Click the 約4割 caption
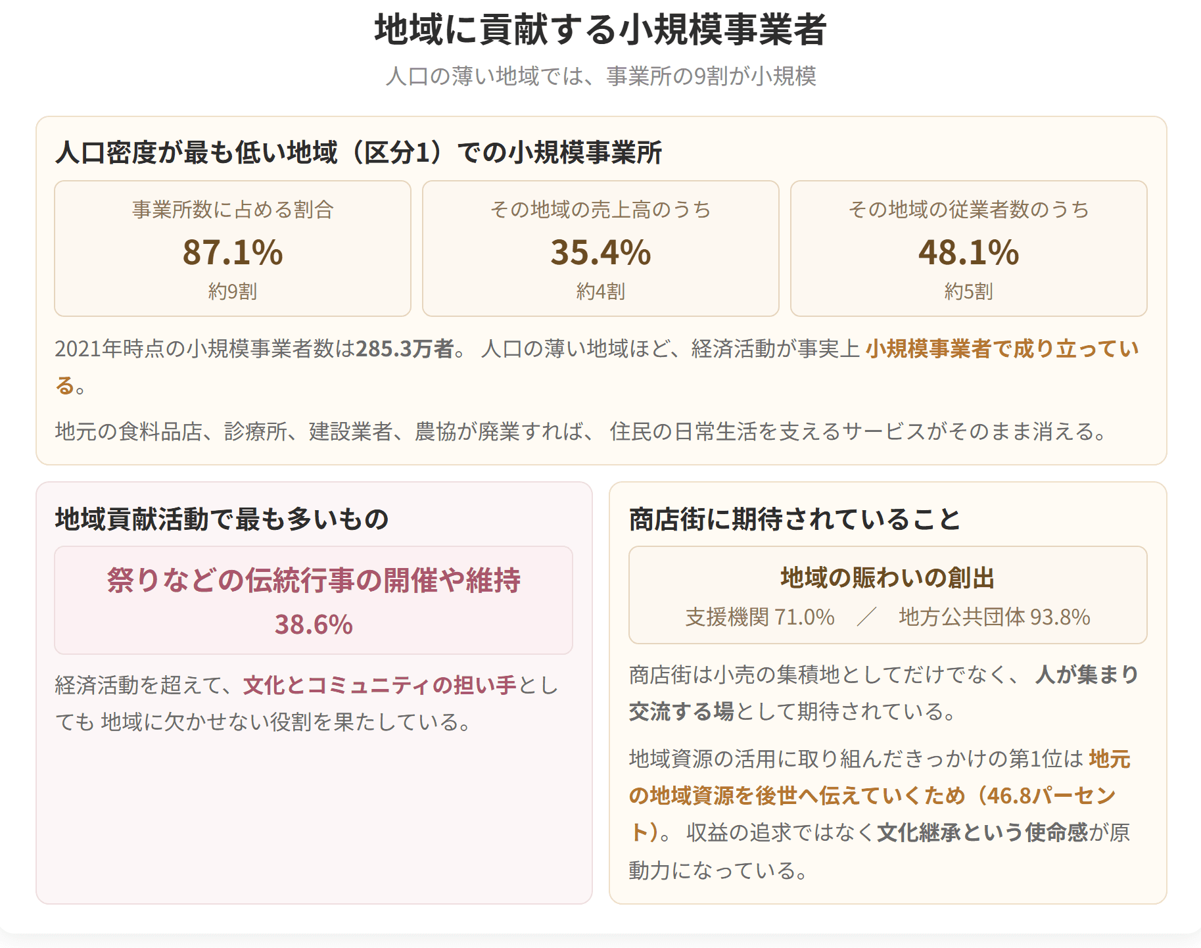Screen dimensions: 1201x948 point(600,291)
